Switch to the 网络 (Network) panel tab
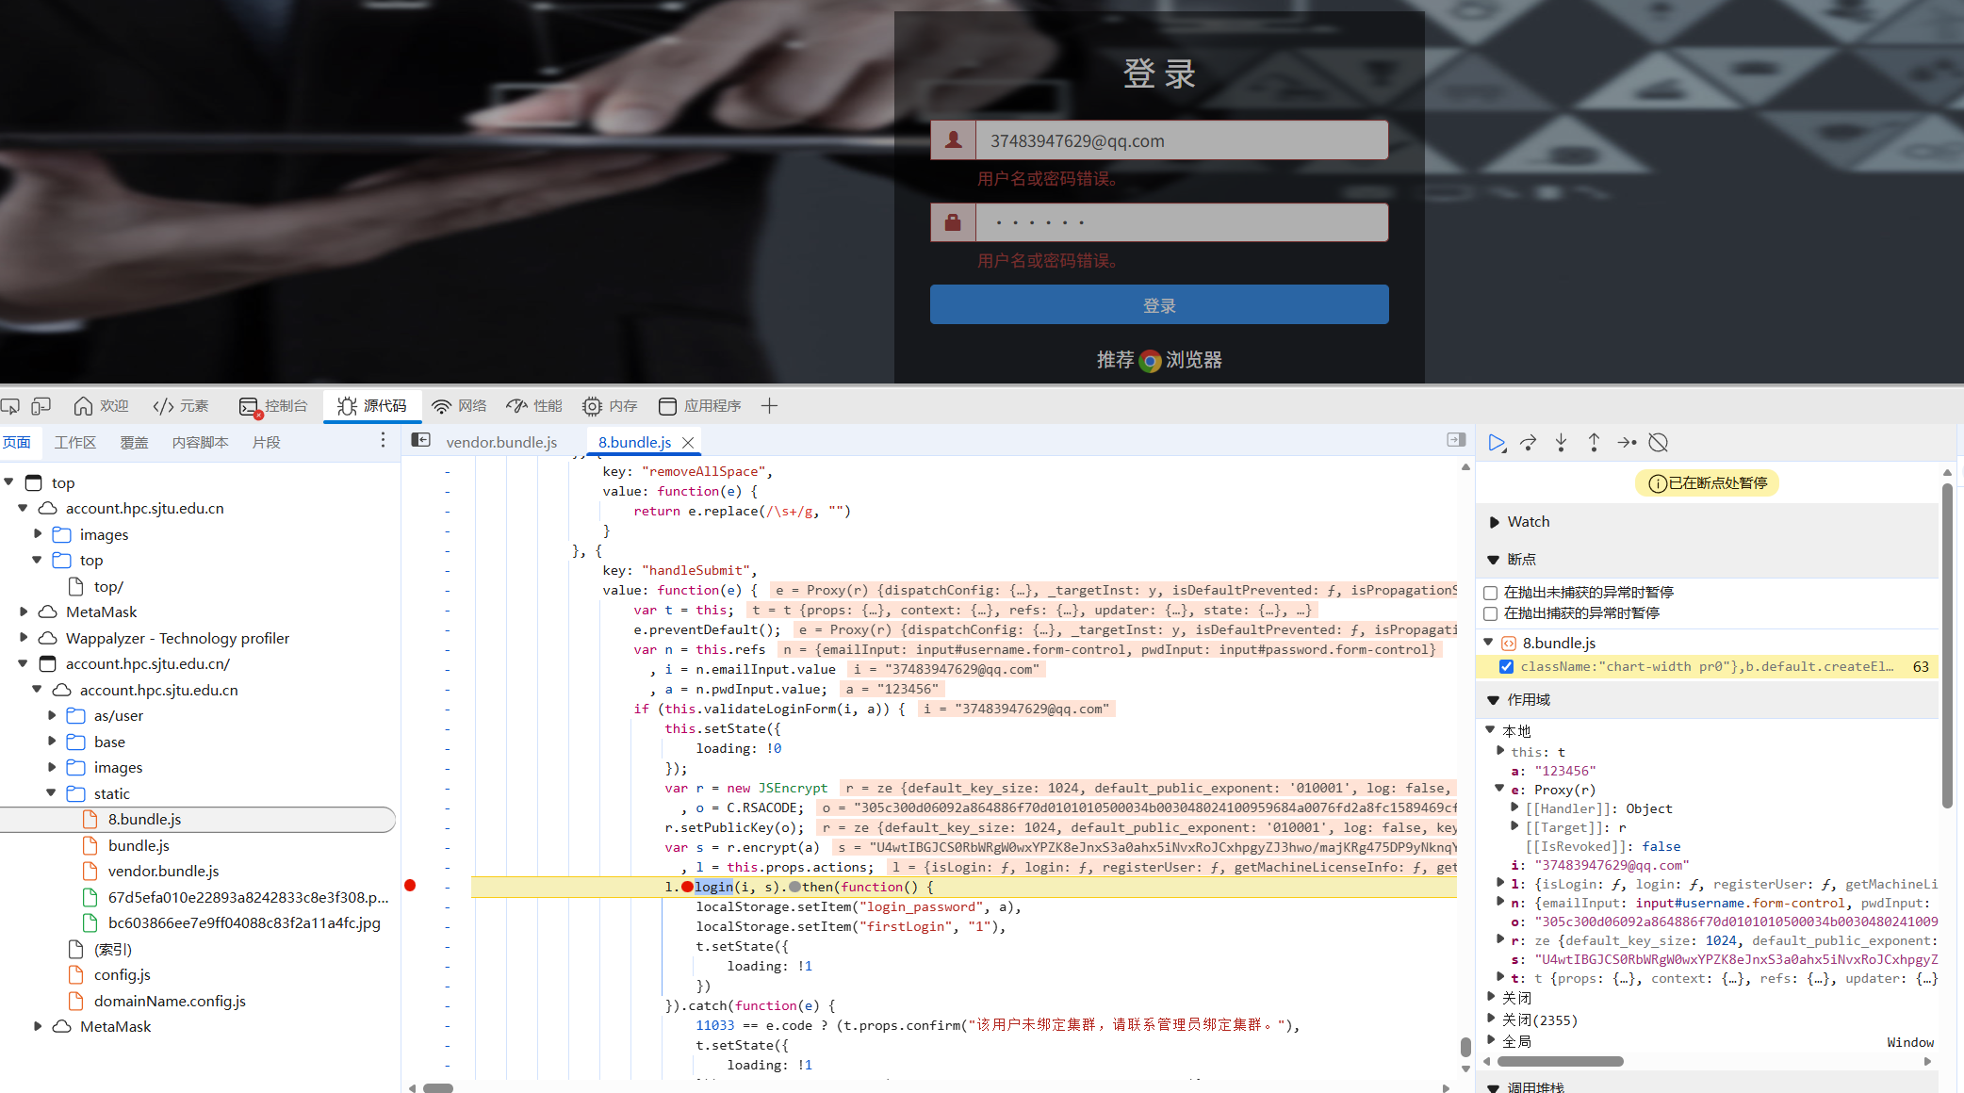The image size is (1964, 1093). pos(460,406)
